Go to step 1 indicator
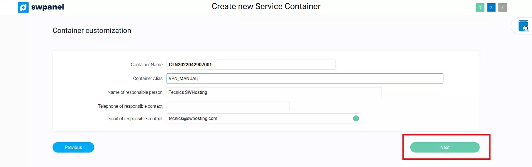 click(480, 8)
